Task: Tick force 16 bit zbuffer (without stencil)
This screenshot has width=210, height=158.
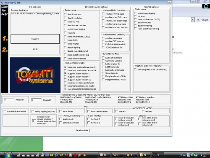Action: (x=116, y=119)
